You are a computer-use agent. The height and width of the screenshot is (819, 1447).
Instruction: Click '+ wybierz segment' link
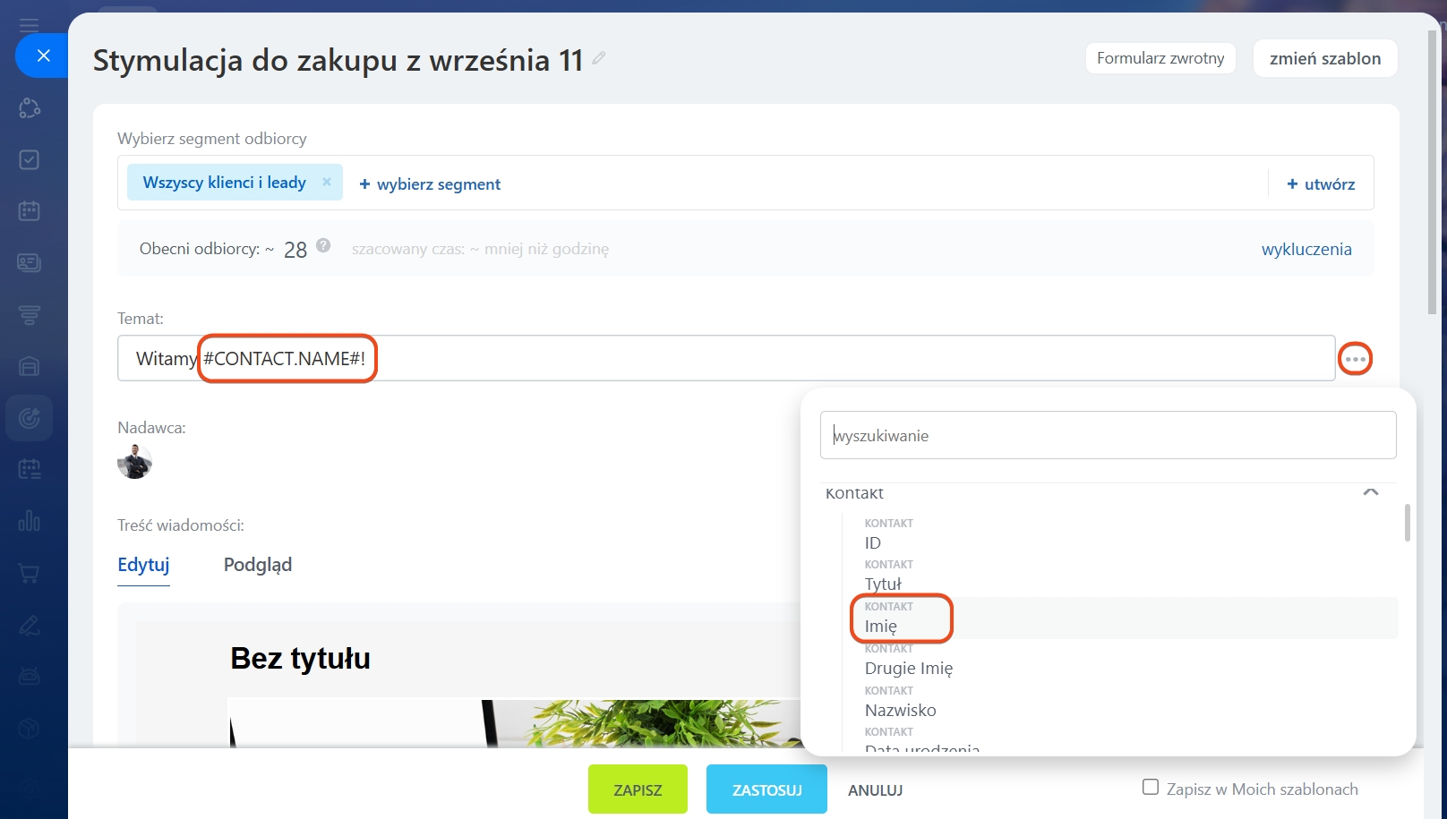430,184
